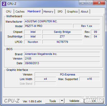Expand the Tools dropdown arrow

(x=62, y=101)
